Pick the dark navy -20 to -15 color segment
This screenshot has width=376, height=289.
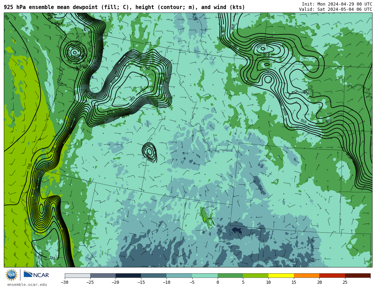tap(128, 276)
